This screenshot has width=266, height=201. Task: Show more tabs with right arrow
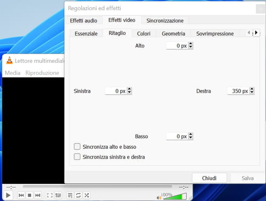pyautogui.click(x=256, y=32)
